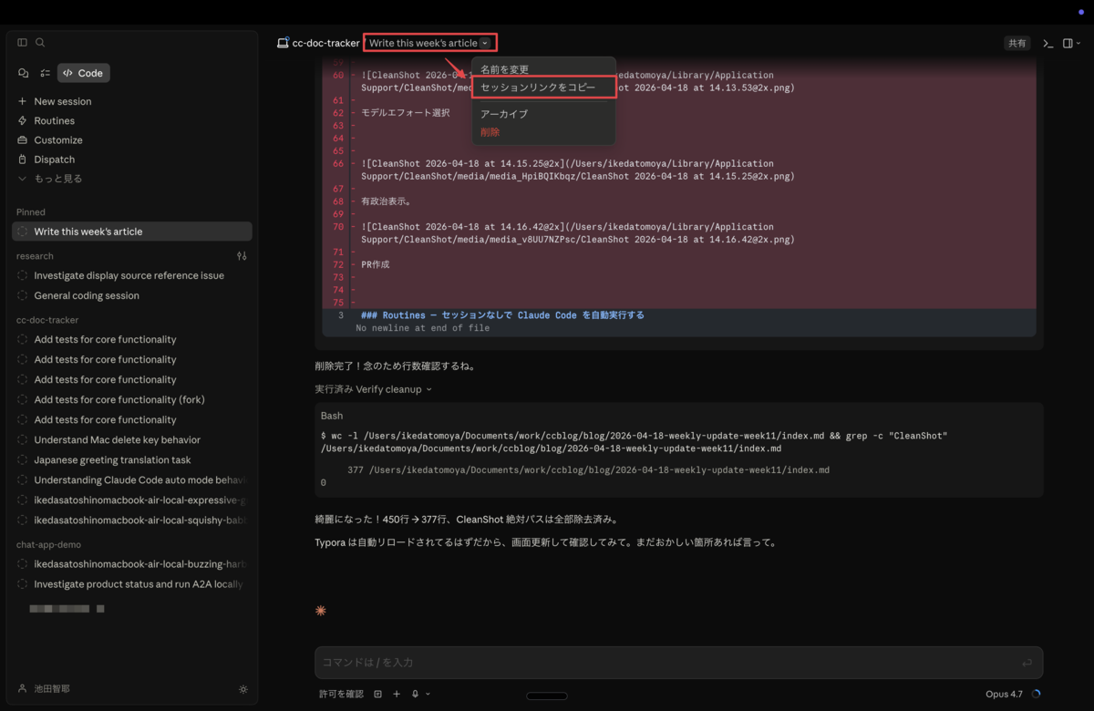Click the plus attach icon below input
The height and width of the screenshot is (711, 1094).
click(x=397, y=694)
